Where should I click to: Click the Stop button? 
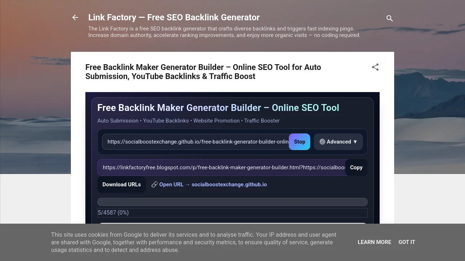coord(299,142)
